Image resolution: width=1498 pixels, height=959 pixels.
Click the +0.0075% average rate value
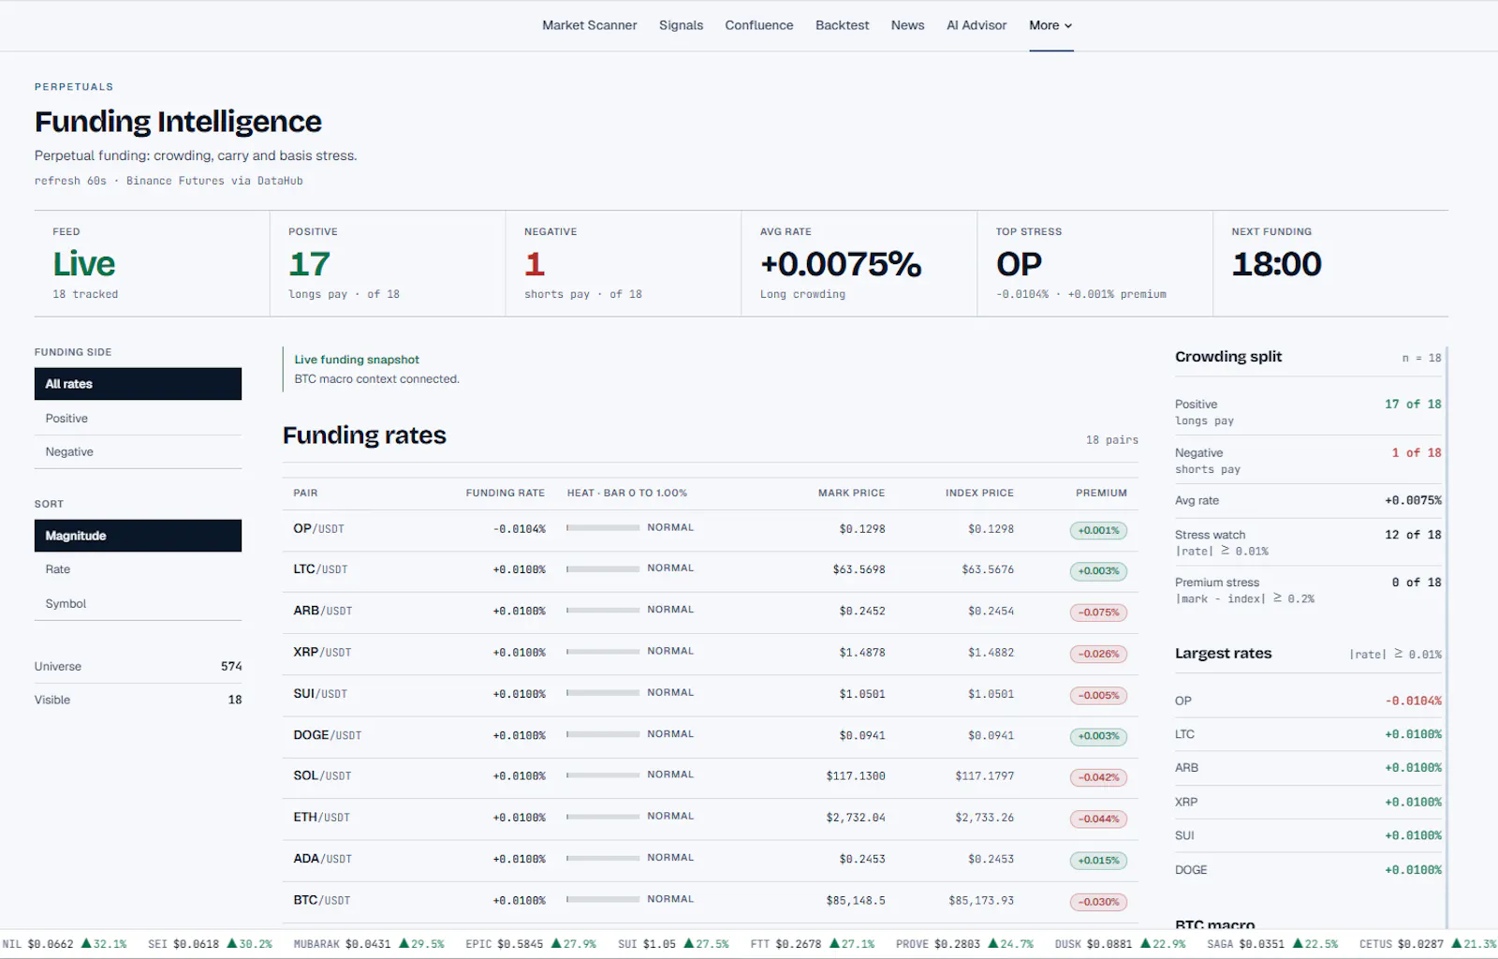[841, 264]
